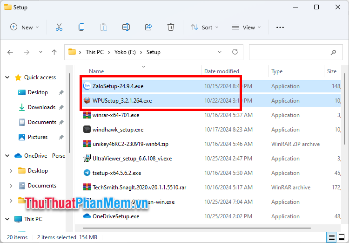Click the search magnifier icon
The width and height of the screenshot is (349, 243).
333,52
